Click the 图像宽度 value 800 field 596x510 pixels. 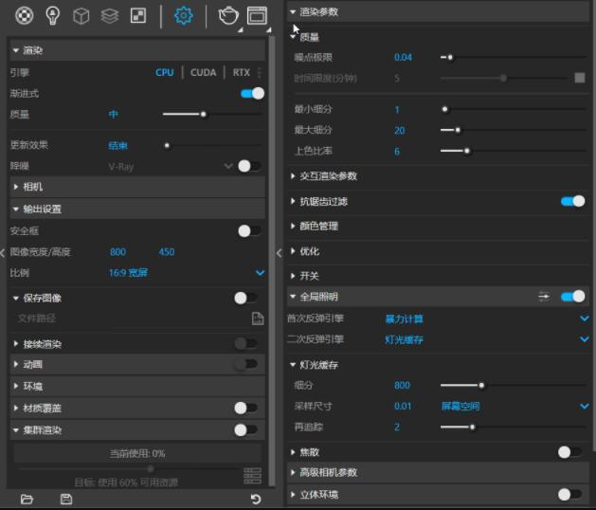click(117, 252)
